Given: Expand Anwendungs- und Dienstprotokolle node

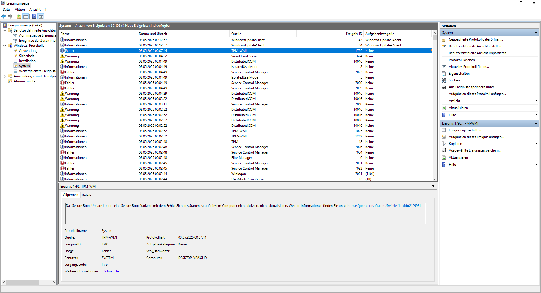Looking at the screenshot, I should tap(5, 76).
